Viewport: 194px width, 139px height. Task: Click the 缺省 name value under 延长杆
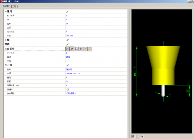coord(68,57)
